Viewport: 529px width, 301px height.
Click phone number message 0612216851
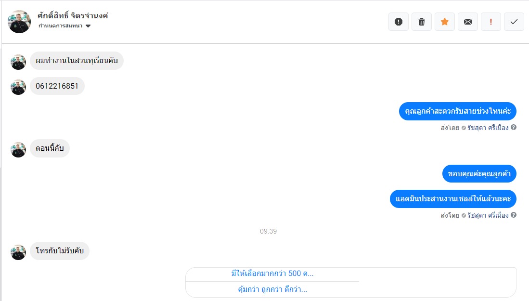57,86
